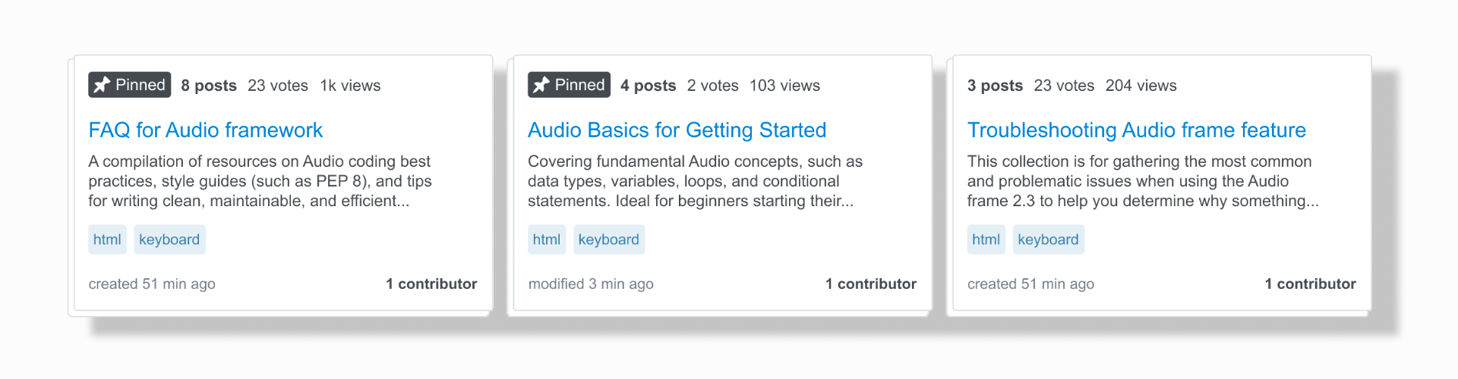Click 1 contributor on Troubleshooting card
This screenshot has height=379, width=1458.
(x=1310, y=283)
